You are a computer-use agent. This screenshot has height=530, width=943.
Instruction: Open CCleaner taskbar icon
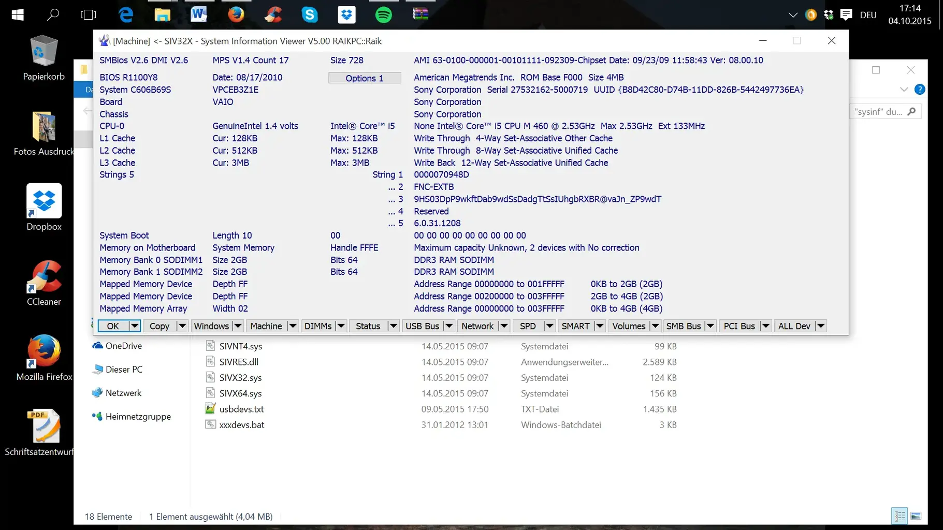[x=273, y=14]
